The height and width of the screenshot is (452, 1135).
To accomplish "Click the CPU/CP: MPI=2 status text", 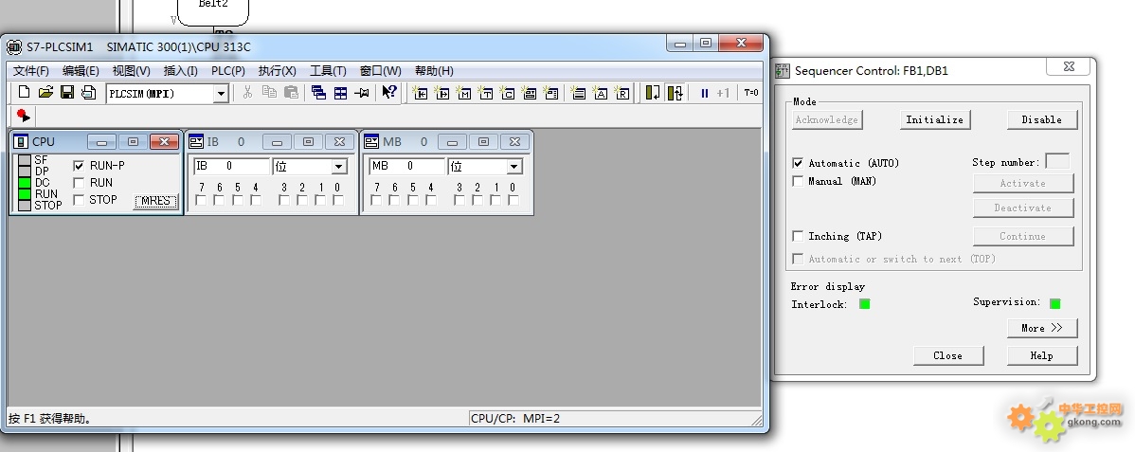I will tap(515, 418).
